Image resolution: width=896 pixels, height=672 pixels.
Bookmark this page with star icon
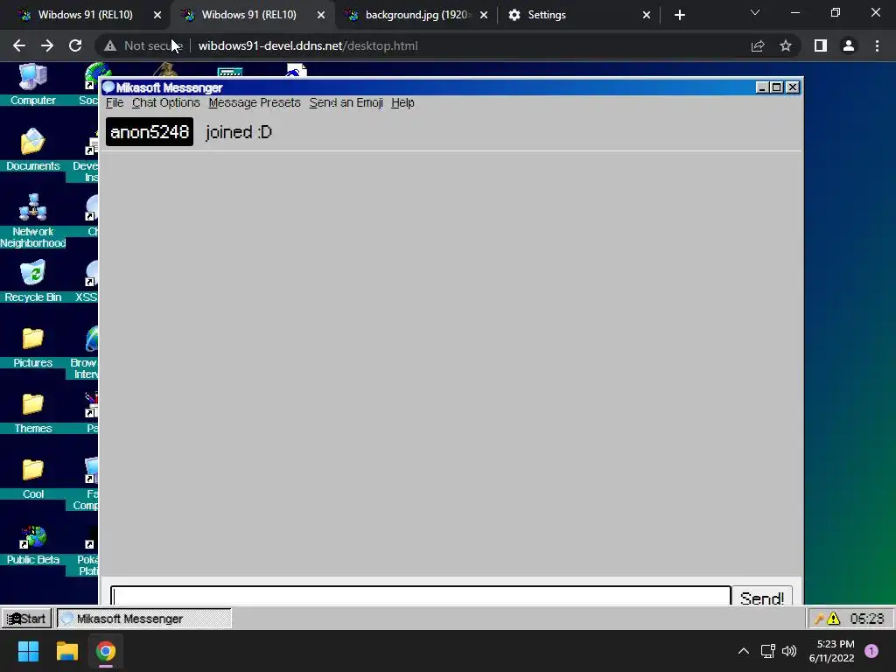[786, 45]
